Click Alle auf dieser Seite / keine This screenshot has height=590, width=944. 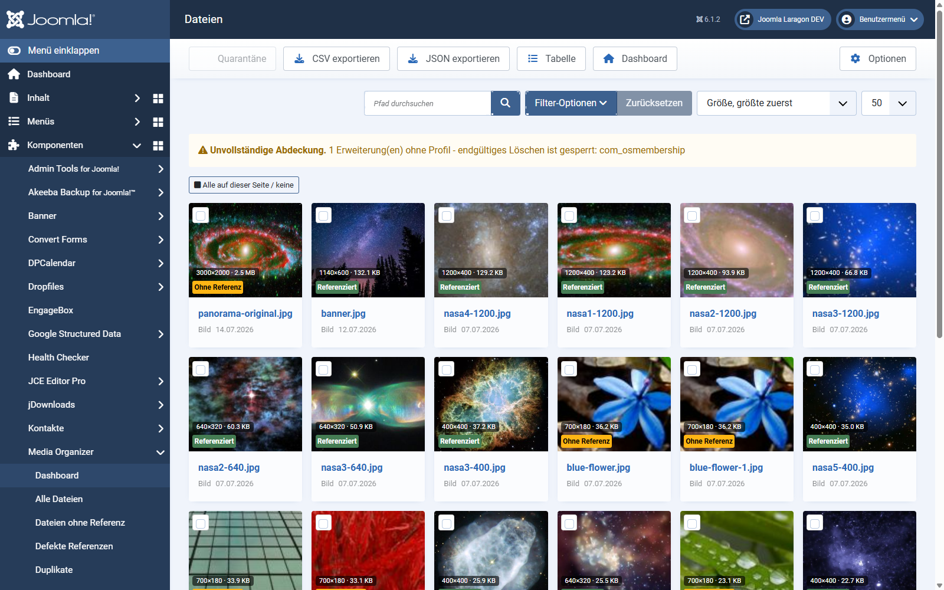coord(244,185)
